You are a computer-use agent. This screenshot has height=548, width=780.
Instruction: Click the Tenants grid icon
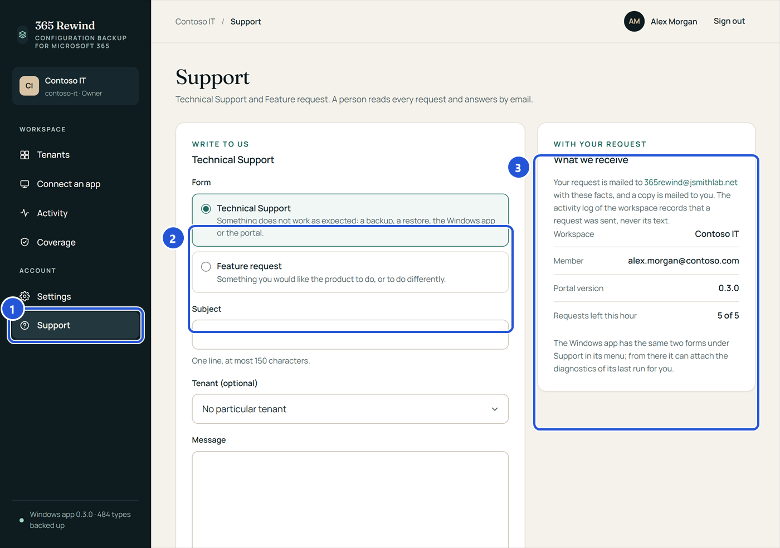(x=25, y=155)
